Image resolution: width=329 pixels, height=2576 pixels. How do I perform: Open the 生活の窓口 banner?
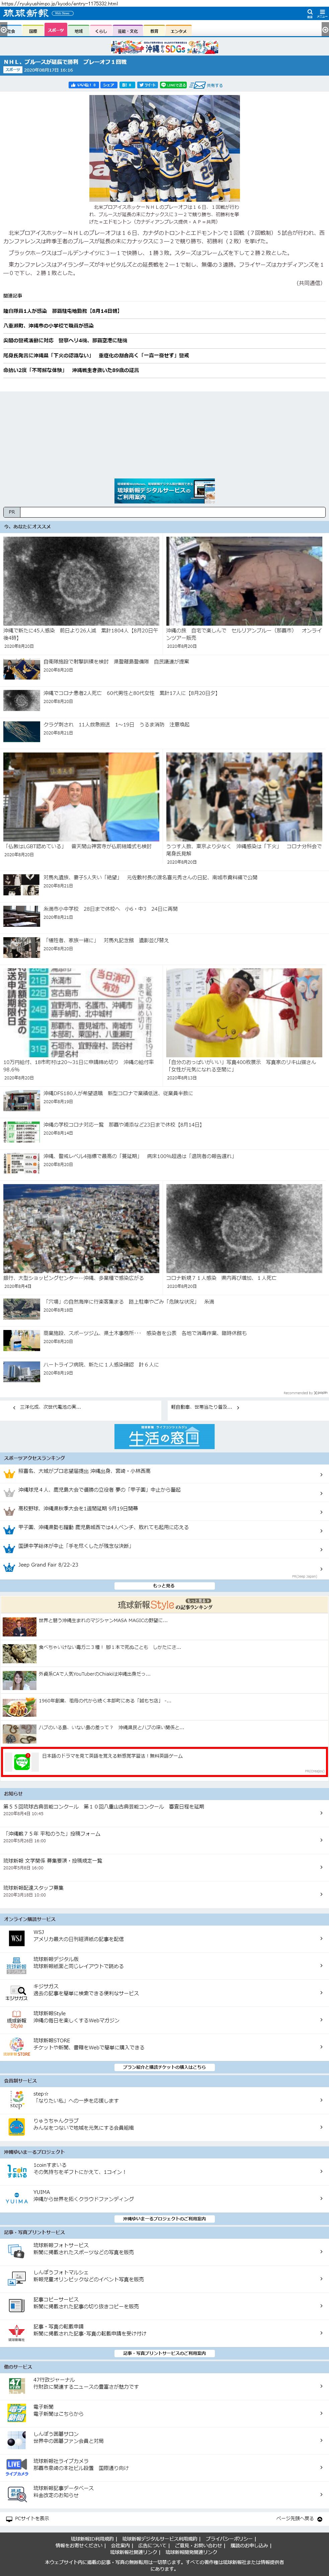[164, 1436]
